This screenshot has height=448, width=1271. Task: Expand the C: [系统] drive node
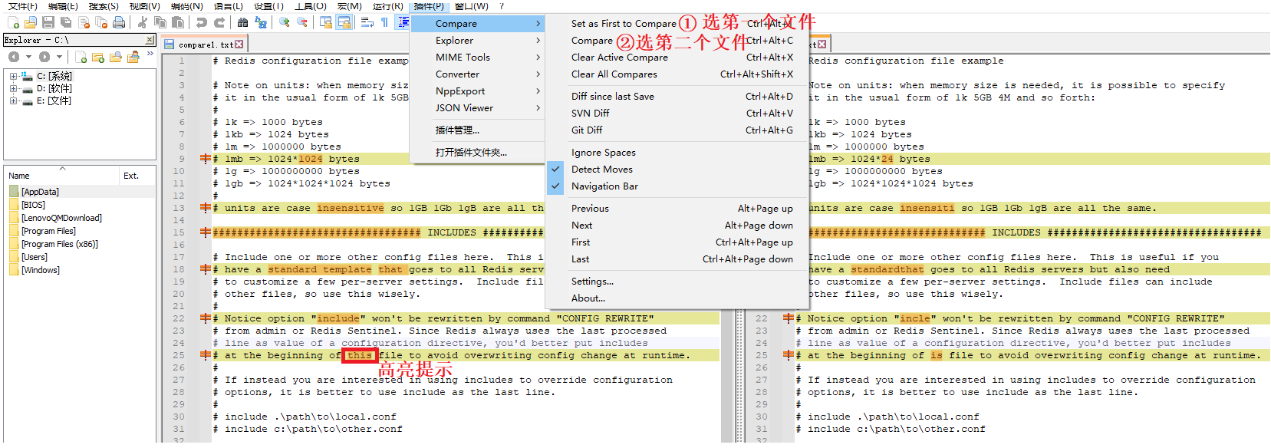pos(13,76)
